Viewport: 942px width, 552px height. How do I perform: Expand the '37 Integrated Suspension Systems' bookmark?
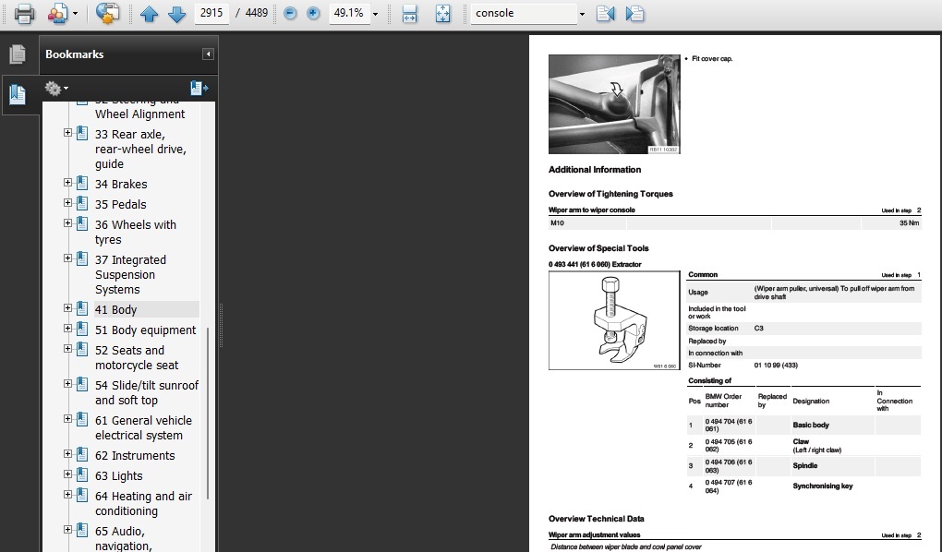coord(68,258)
